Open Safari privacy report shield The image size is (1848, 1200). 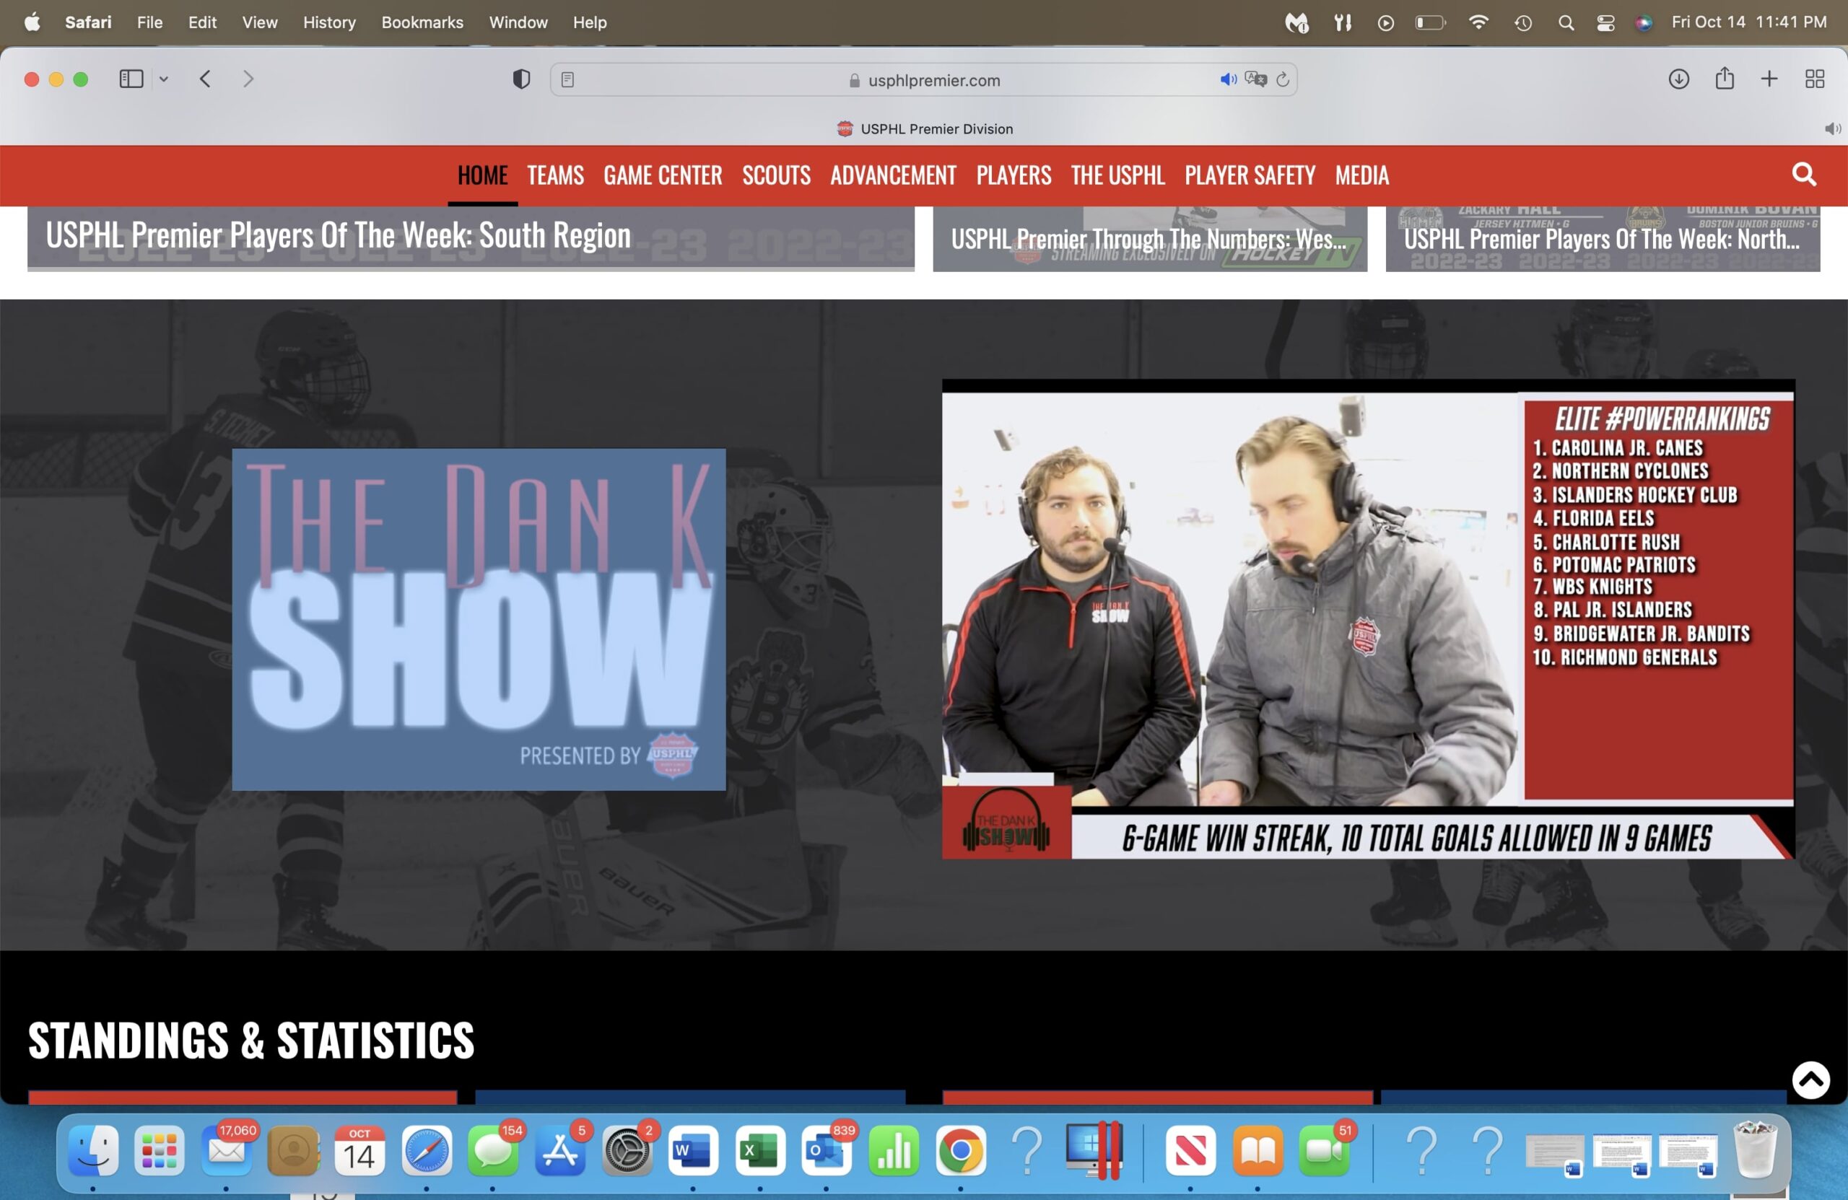521,79
